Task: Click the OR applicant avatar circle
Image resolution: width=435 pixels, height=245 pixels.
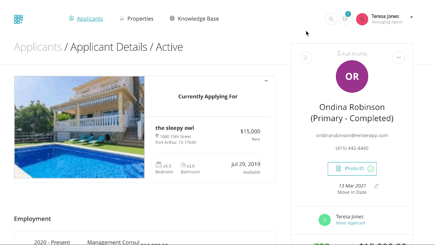Action: [352, 77]
